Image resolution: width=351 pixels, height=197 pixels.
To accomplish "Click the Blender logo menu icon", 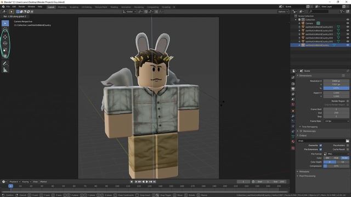I will click(x=3, y=7).
